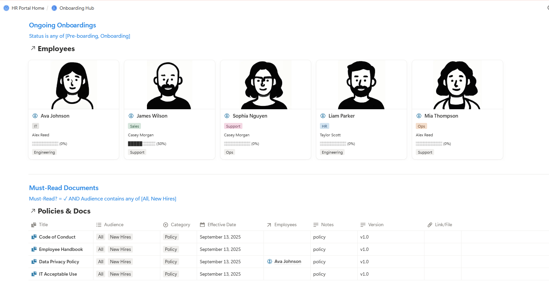Click the Code of Conduct document icon
Image resolution: width=549 pixels, height=292 pixels.
(x=34, y=237)
